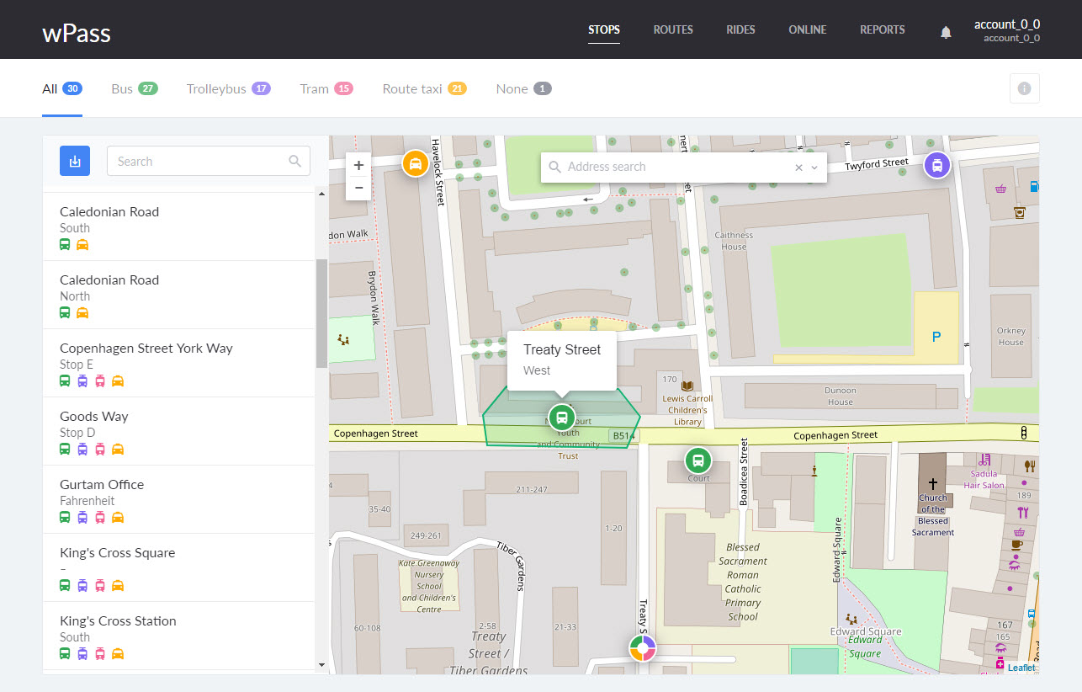Zoom in on the map
1082x692 pixels.
tap(358, 165)
